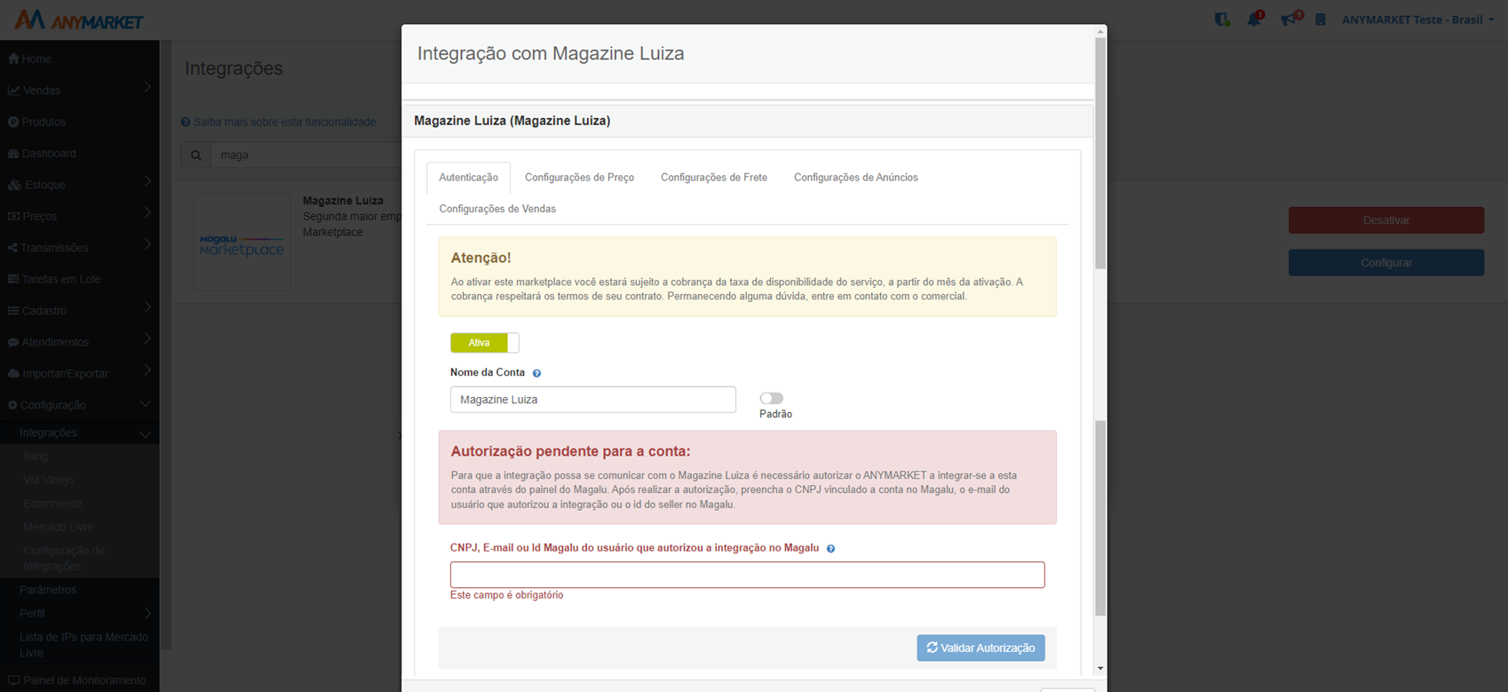Image resolution: width=1508 pixels, height=692 pixels.
Task: Open Configuração de Integrações in sidebar
Action: [x=64, y=558]
